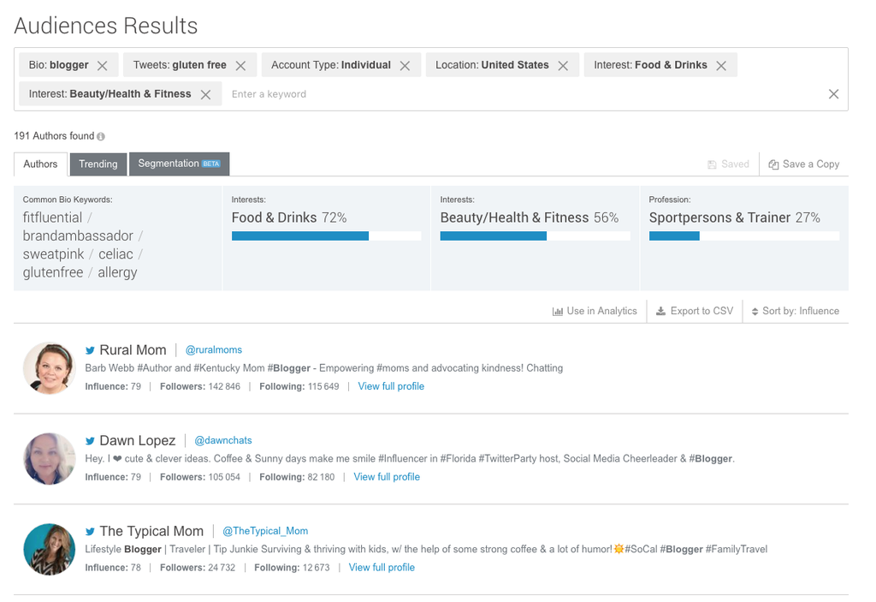The image size is (876, 602).
Task: Clear all filters with the search box X
Action: 833,94
